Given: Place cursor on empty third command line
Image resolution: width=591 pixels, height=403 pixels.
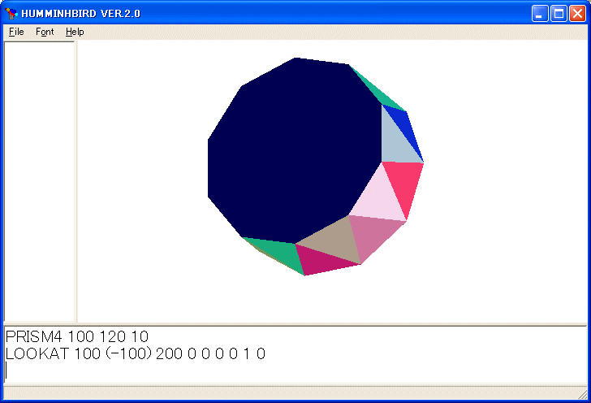Looking at the screenshot, I should 295,370.
